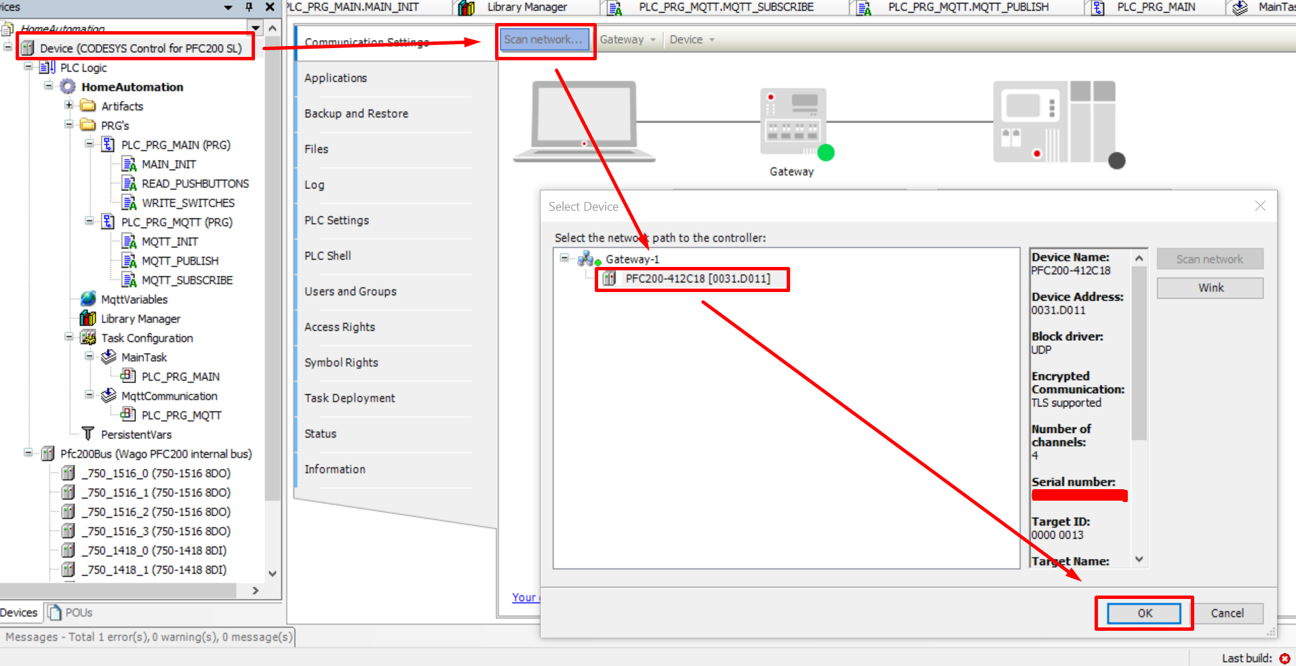The image size is (1296, 666).
Task: Click the READ_PUSHBUTTONS action icon
Action: click(129, 183)
